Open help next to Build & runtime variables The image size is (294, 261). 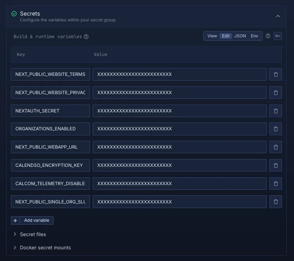click(86, 37)
